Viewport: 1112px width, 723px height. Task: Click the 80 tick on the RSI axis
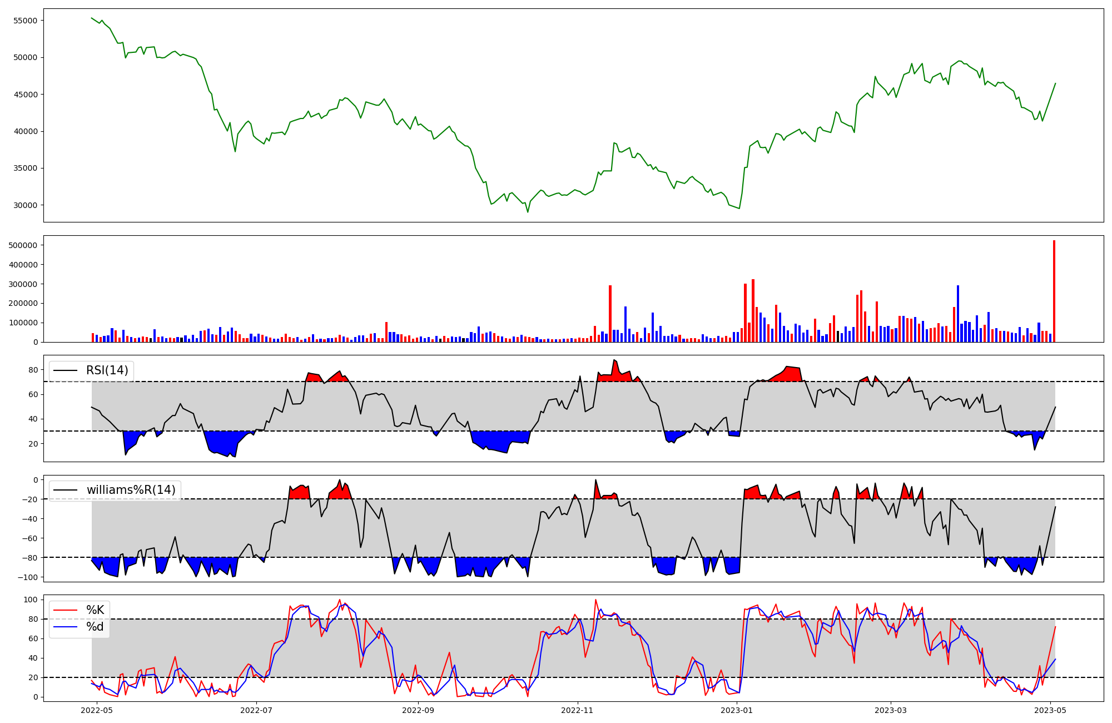tap(33, 370)
